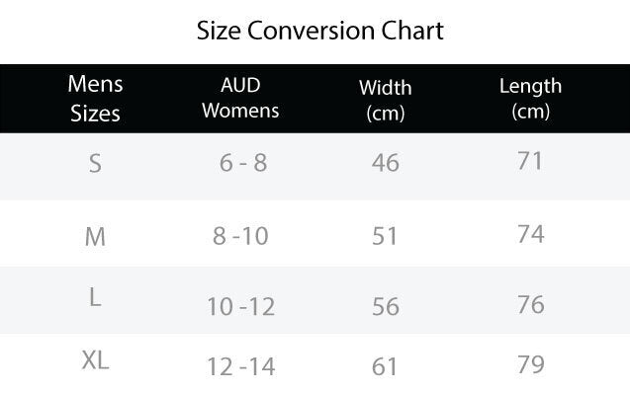This screenshot has width=630, height=393.
Task: Click the 12 - 14 womens size
Action: click(241, 366)
